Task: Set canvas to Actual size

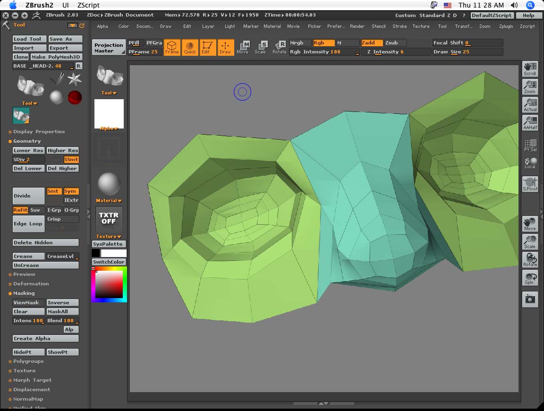Action: 530,105
